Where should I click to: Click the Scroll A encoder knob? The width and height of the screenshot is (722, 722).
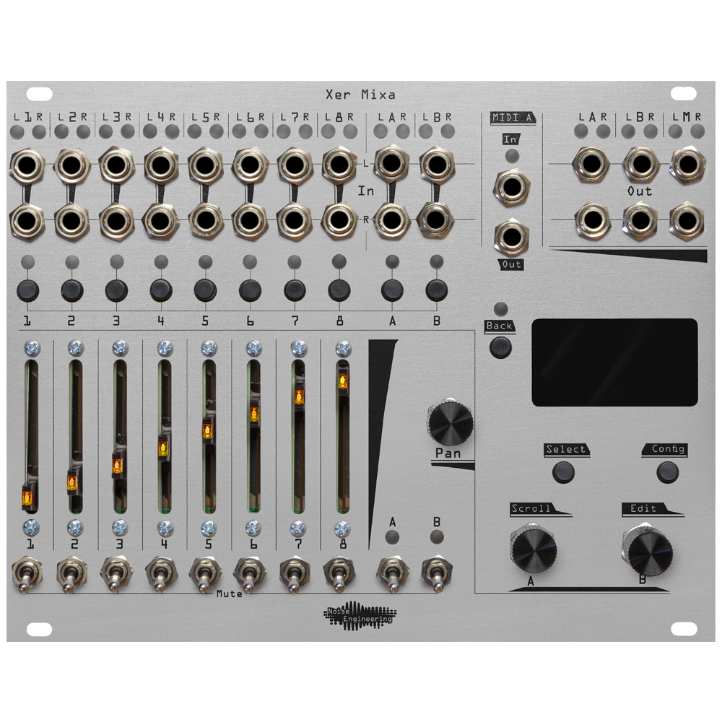coord(534,548)
